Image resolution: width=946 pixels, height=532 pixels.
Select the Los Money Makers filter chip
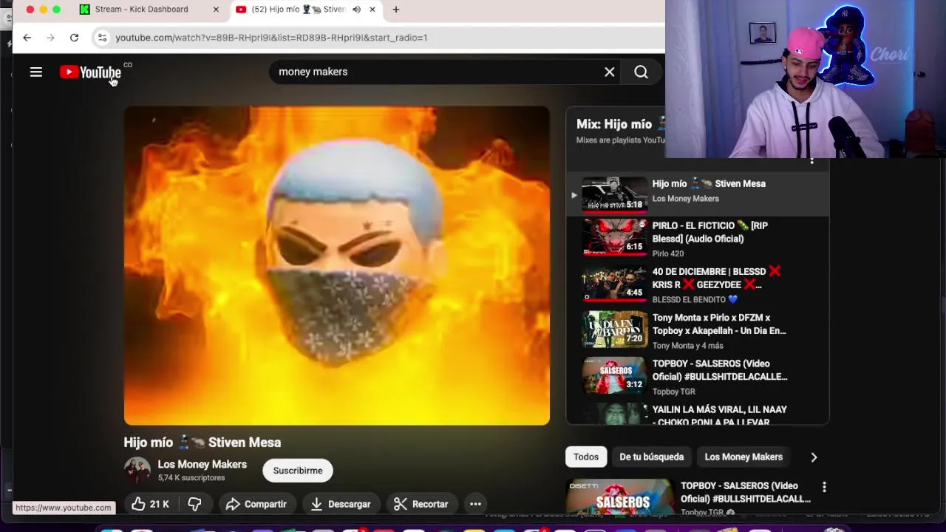pyautogui.click(x=743, y=457)
